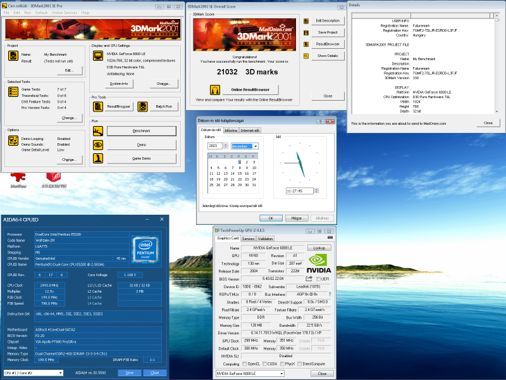This screenshot has height=380, width=506.
Task: Click the ResultBrowser magnifier icon in Pro Tools
Action: click(98, 106)
